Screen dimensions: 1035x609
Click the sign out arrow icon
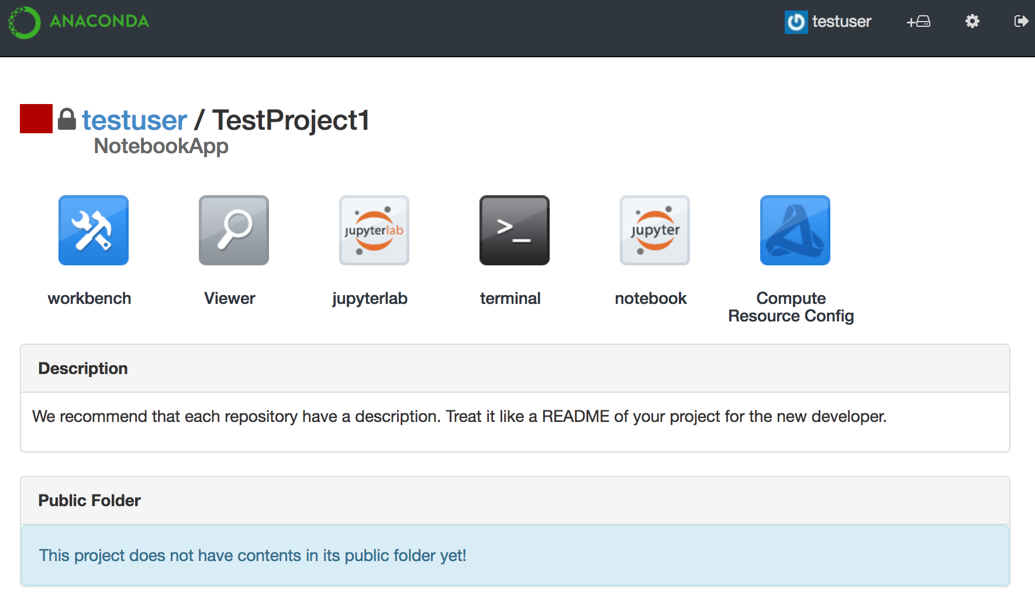pyautogui.click(x=1021, y=22)
